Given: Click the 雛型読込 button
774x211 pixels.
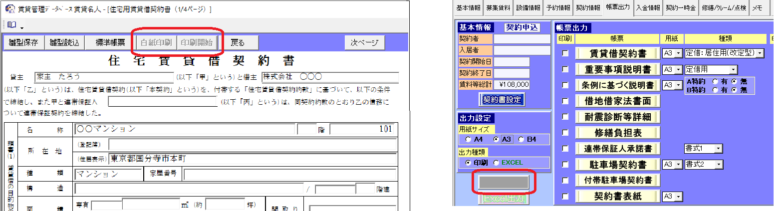Looking at the screenshot, I should (x=64, y=42).
